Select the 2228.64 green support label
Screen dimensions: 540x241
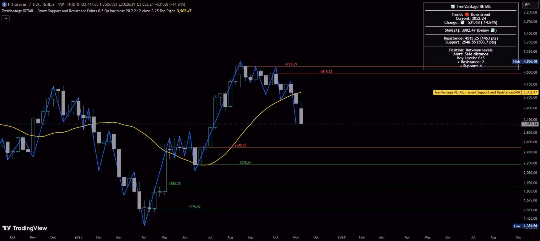click(246, 163)
